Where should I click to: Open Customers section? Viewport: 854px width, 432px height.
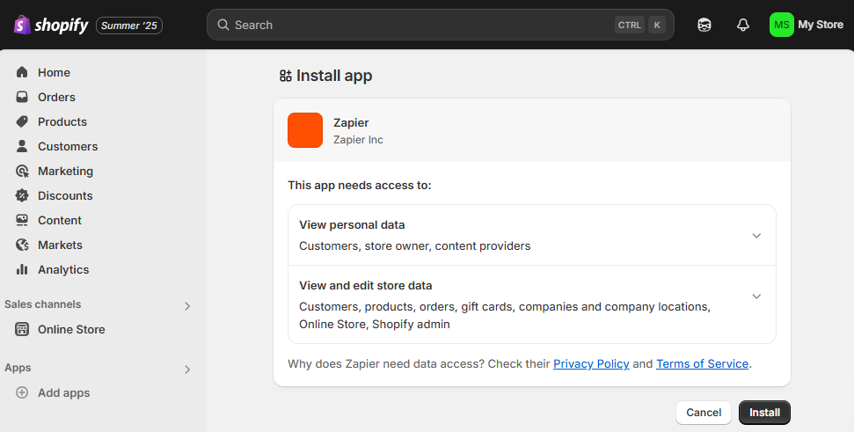68,146
